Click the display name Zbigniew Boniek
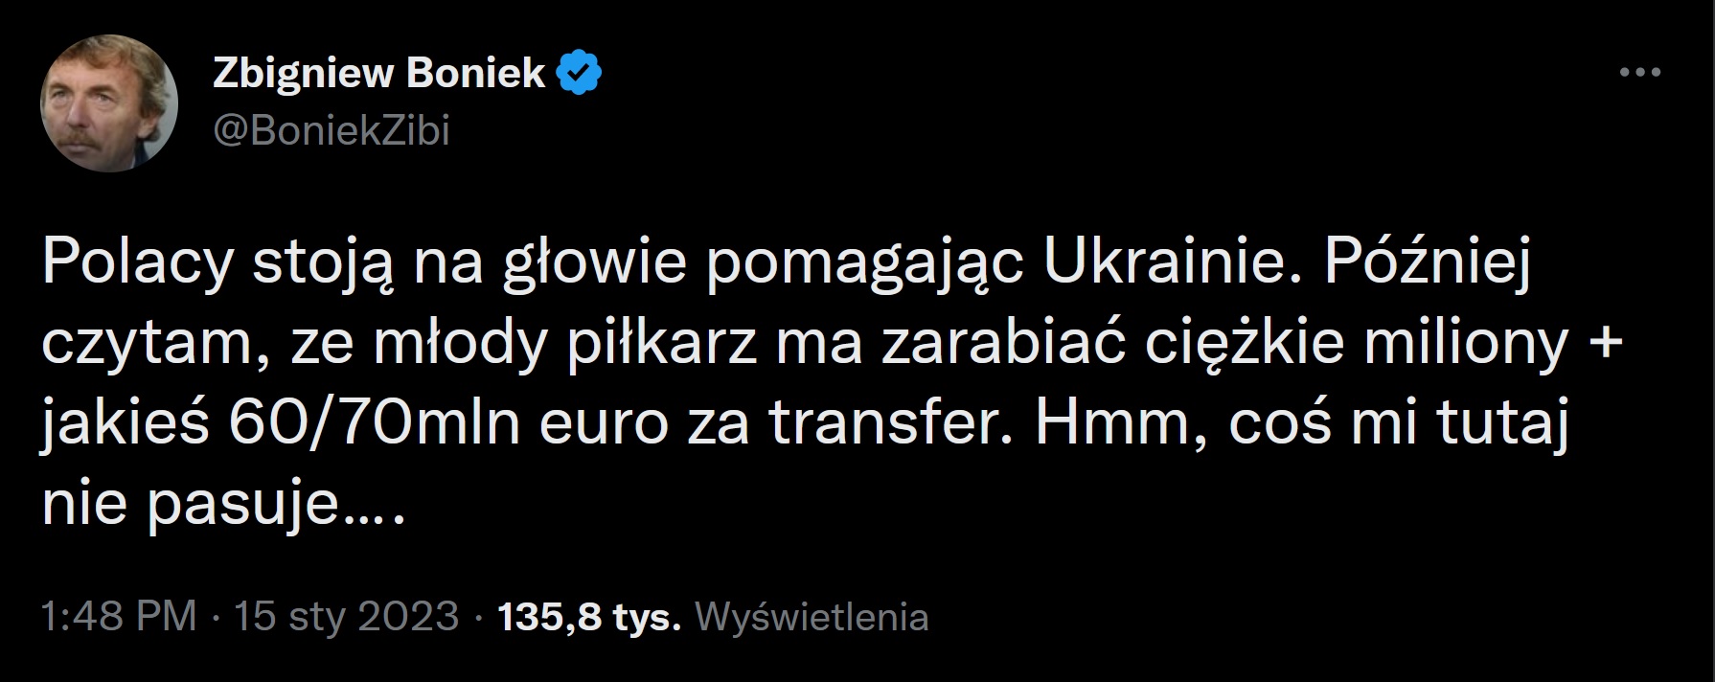1715x682 pixels. [378, 73]
